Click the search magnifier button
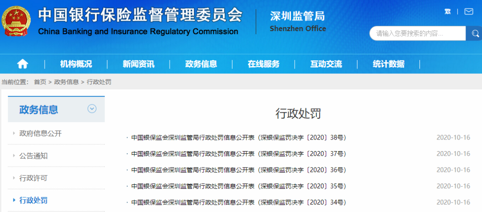The image size is (482, 212). pyautogui.click(x=474, y=33)
